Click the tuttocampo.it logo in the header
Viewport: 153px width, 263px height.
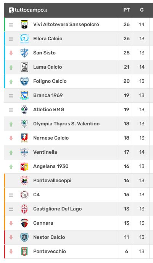pyautogui.click(x=28, y=10)
